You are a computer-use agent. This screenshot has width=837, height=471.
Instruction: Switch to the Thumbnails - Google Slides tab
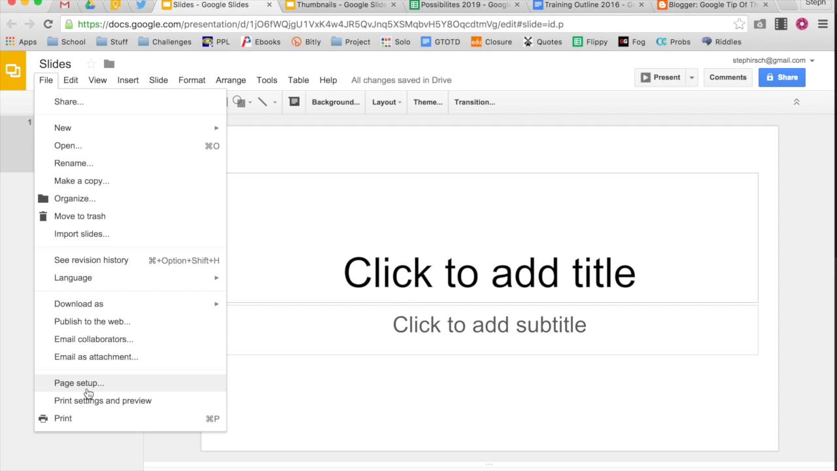[342, 5]
